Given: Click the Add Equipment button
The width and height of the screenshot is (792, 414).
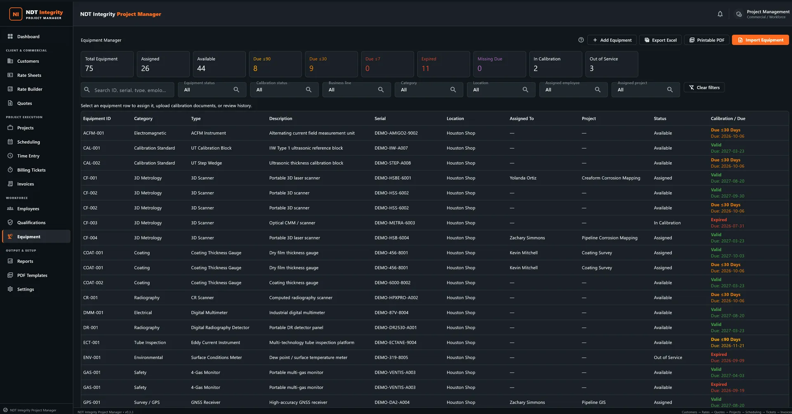Looking at the screenshot, I should (x=612, y=40).
